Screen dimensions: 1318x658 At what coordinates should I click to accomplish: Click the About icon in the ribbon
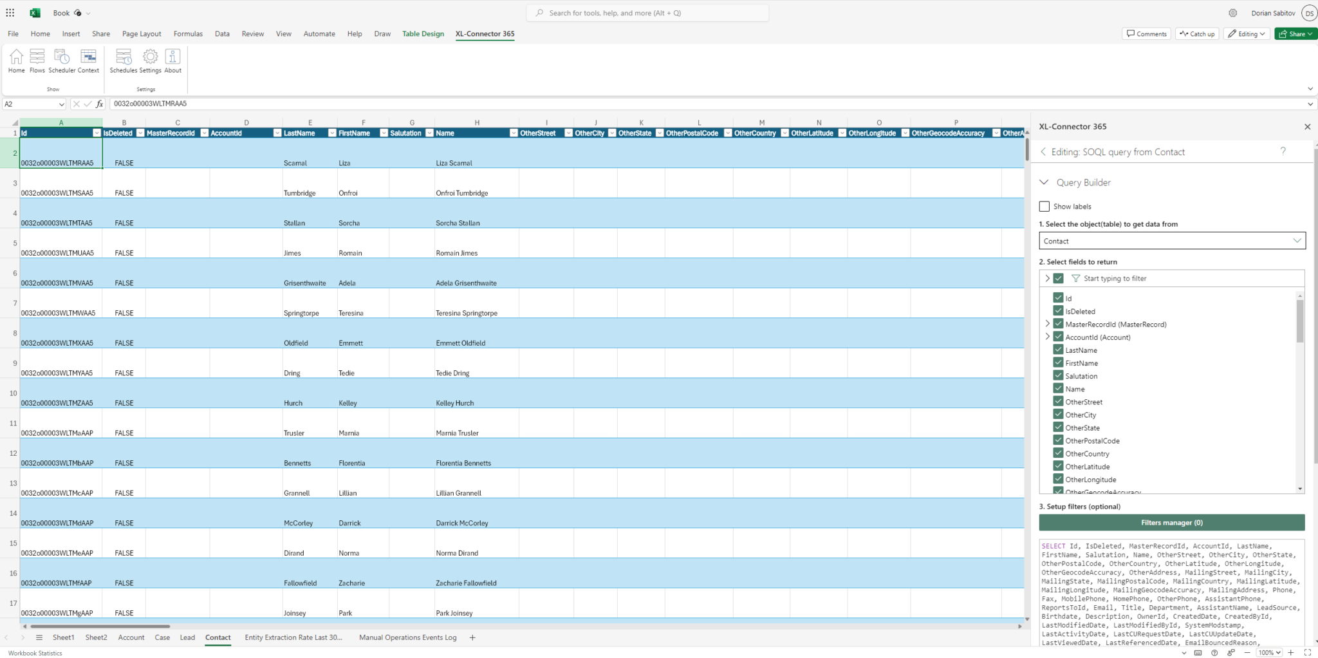tap(172, 61)
